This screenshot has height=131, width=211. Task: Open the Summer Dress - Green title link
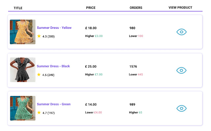[54, 104]
